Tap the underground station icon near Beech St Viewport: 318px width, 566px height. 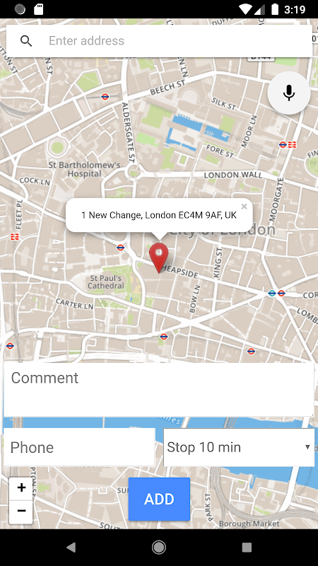pos(105,96)
